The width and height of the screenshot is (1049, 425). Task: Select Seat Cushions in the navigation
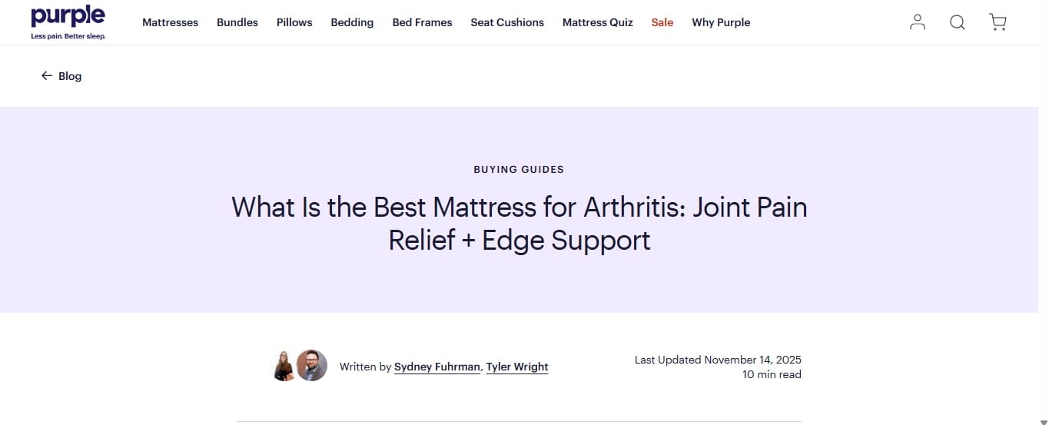tap(507, 22)
